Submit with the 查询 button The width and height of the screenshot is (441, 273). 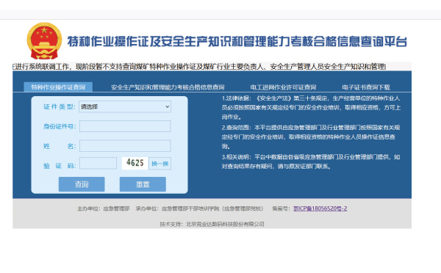(x=82, y=184)
